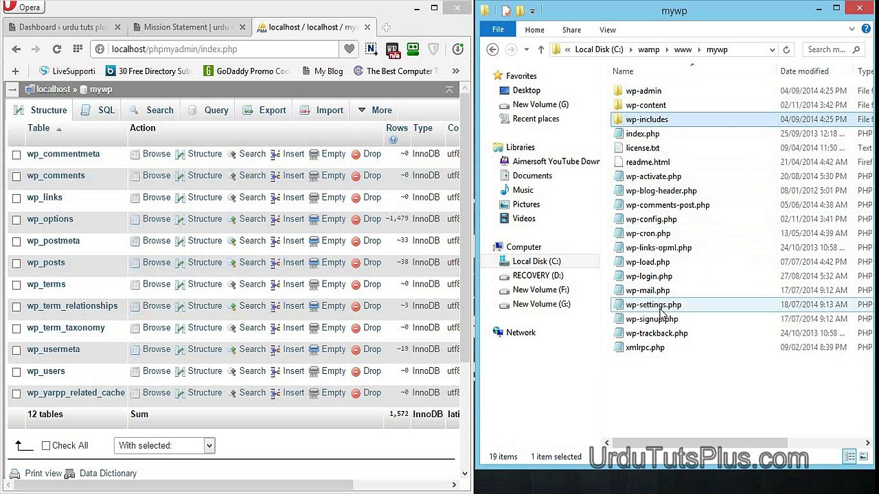
Task: Select the readme.html file
Action: click(x=648, y=162)
